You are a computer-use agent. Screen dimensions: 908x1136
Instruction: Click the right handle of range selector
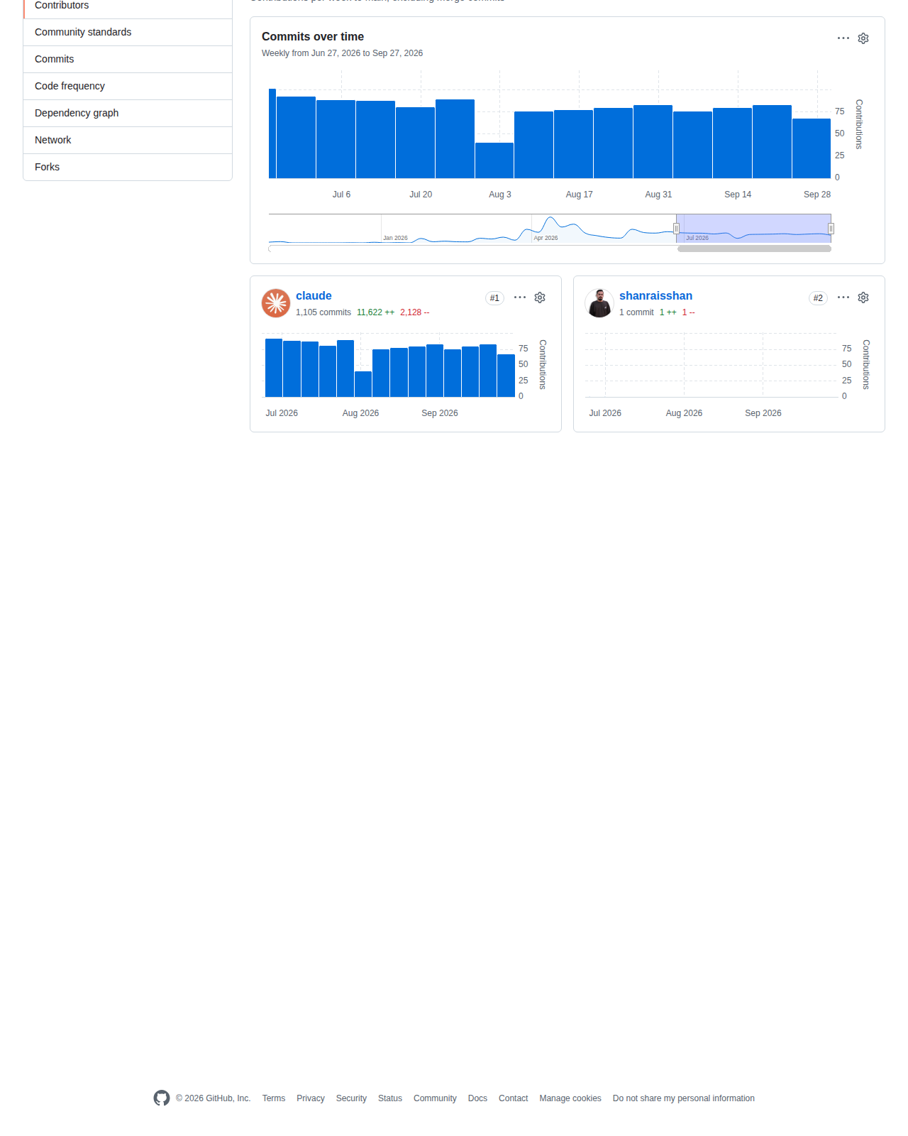pos(831,229)
